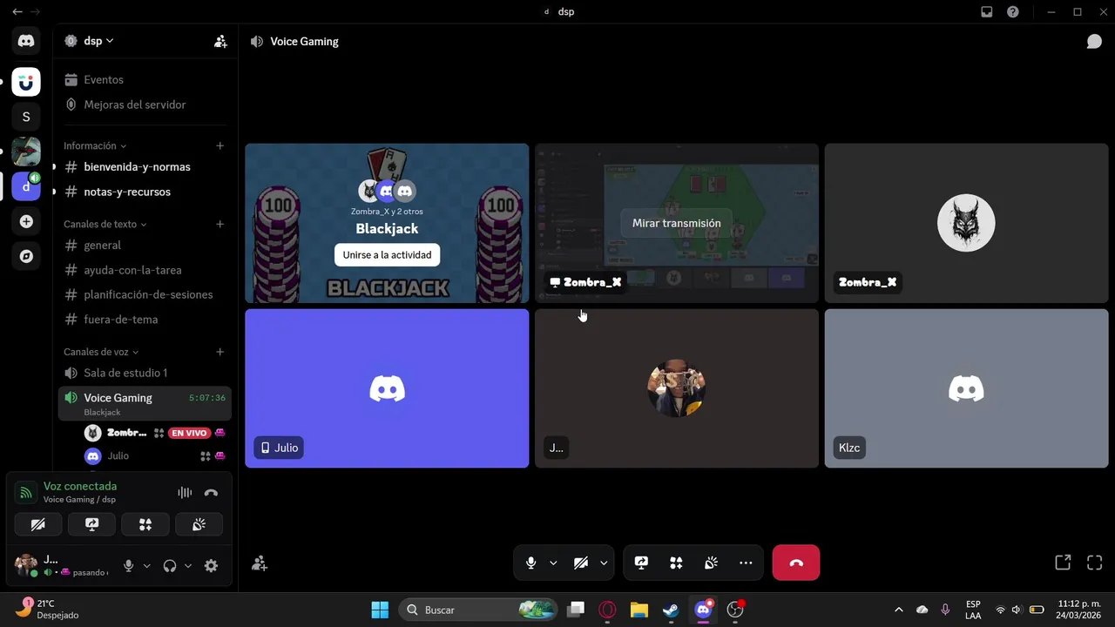Open more options ellipsis in call bar

pyautogui.click(x=746, y=563)
